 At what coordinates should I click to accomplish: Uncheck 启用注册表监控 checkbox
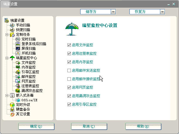(69, 54)
